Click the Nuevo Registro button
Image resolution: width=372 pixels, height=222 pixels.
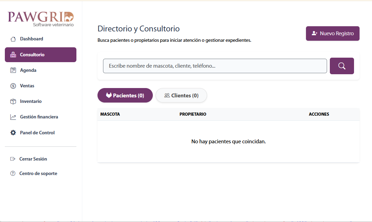[332, 33]
